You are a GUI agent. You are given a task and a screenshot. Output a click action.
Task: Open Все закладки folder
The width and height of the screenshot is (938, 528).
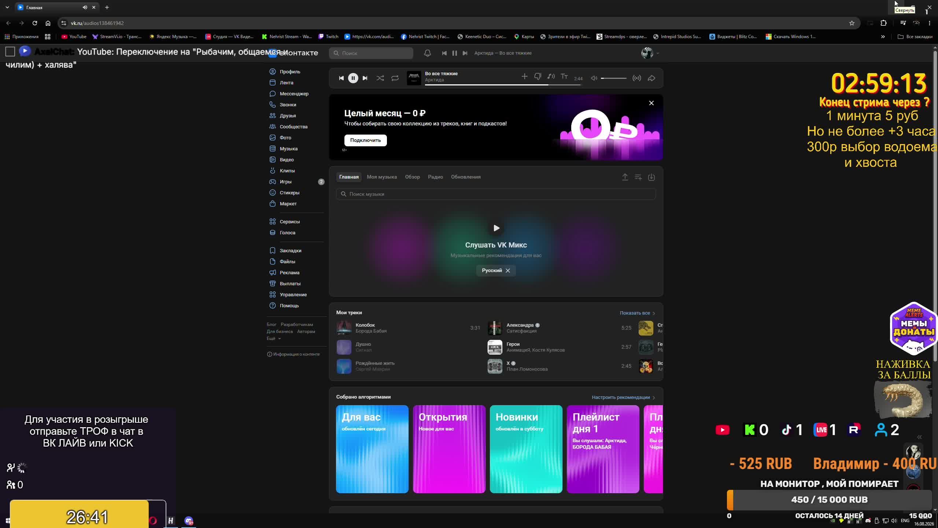915,37
